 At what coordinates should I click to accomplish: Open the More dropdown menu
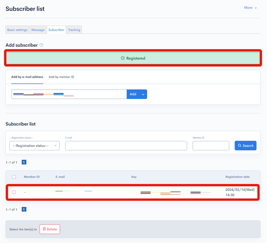(x=250, y=8)
